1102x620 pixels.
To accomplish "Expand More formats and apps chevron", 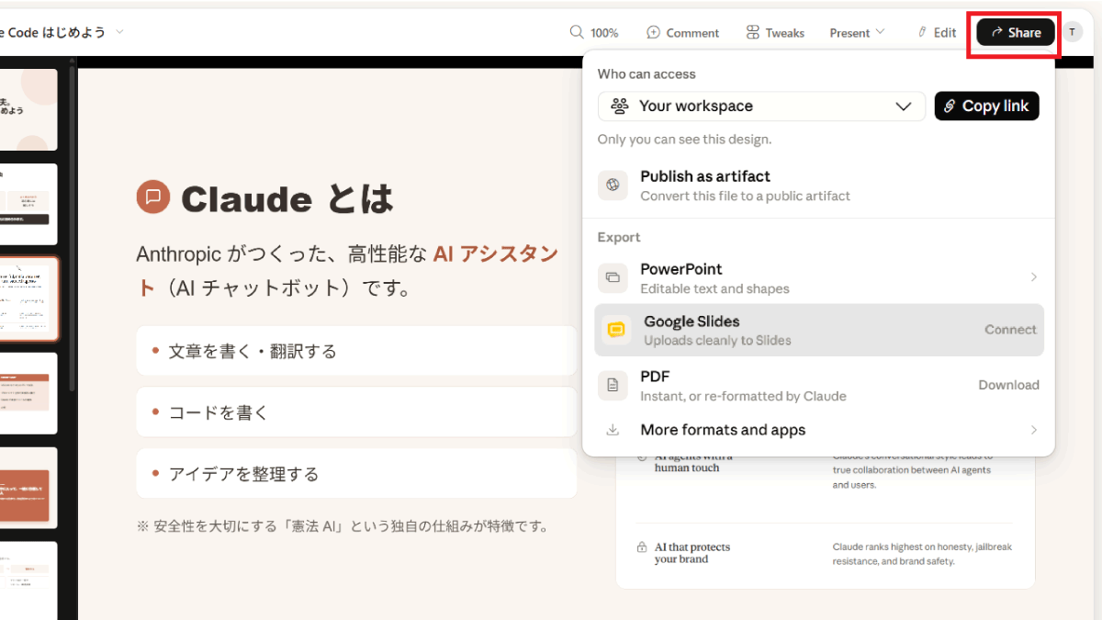I will (x=1033, y=430).
